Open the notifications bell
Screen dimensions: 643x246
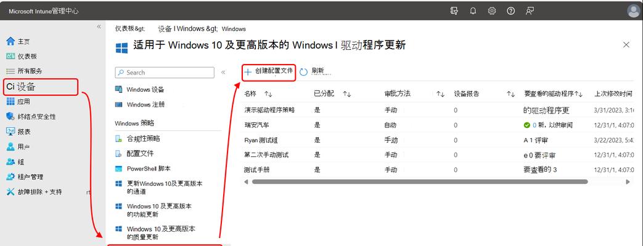473,11
